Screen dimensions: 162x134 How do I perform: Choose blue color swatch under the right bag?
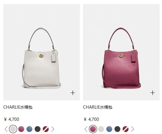pos(109,129)
